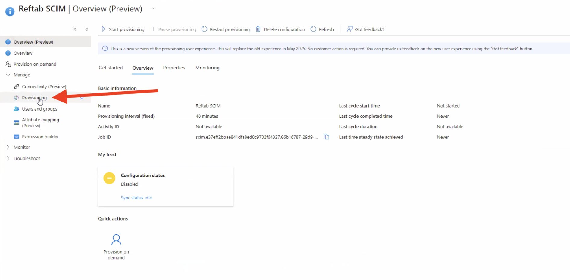The image size is (570, 280).
Task: Copy the Job ID to clipboard
Action: point(327,137)
